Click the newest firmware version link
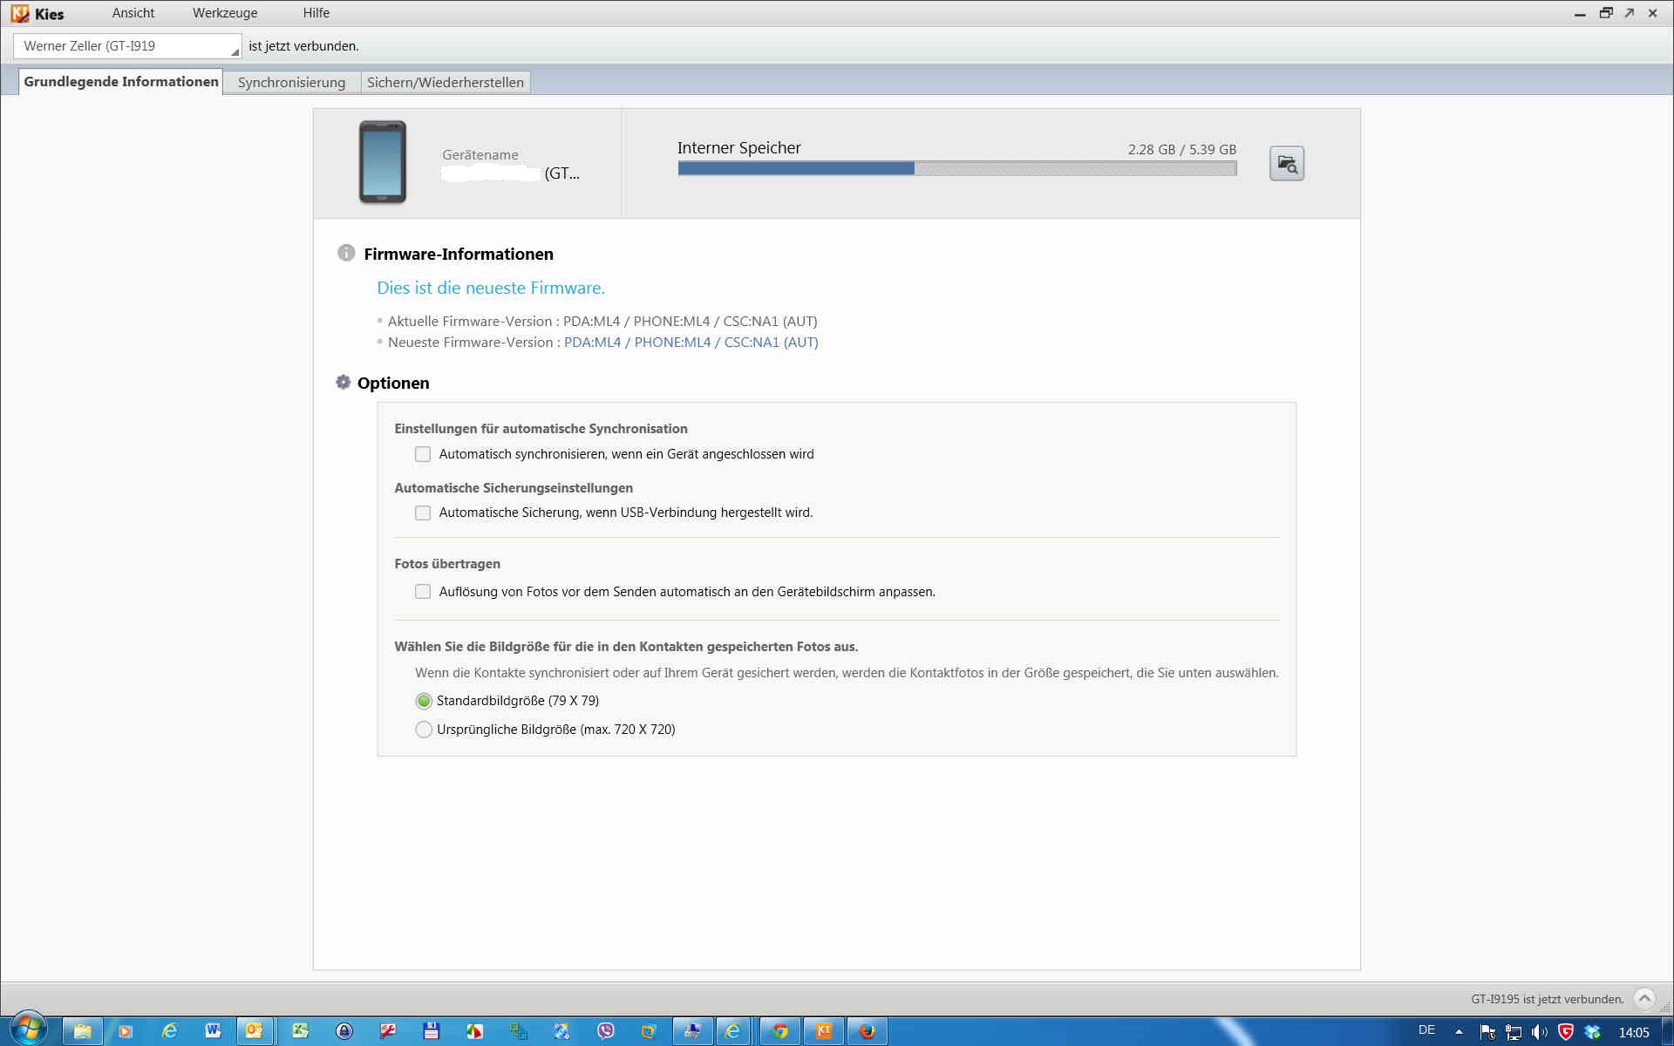 coord(691,343)
